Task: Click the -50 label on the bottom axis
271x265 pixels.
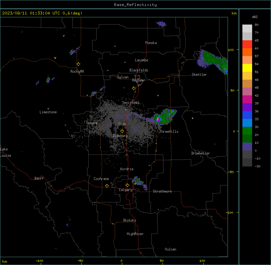Action: (x=80, y=261)
